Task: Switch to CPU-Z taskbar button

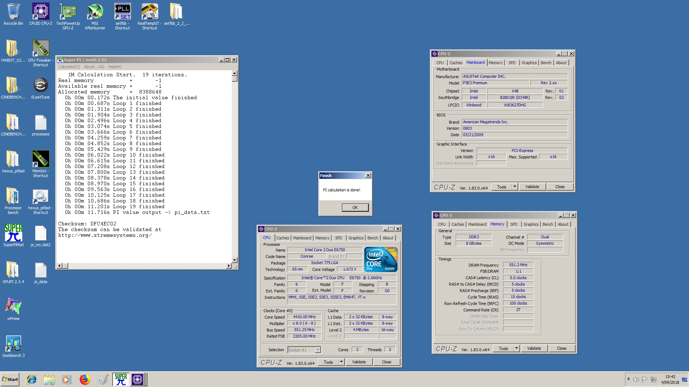Action: (137, 379)
